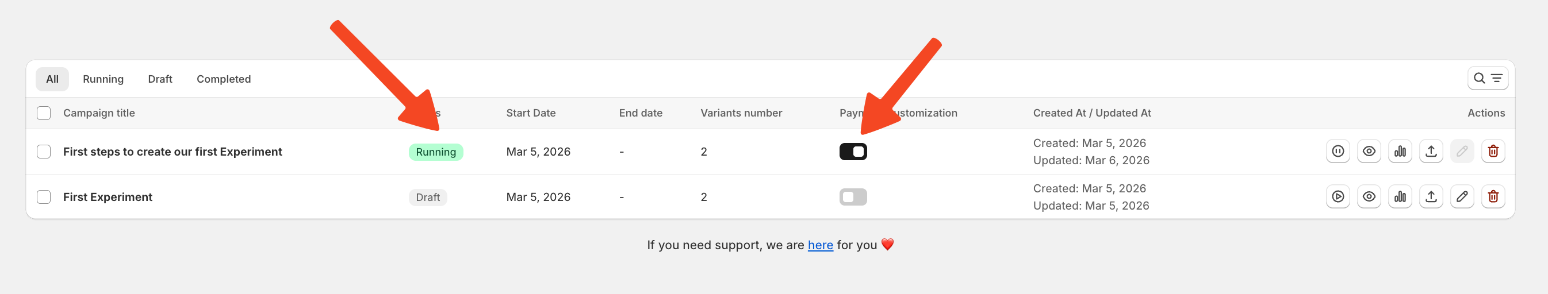Open analytics chart for 'First Experiment'
The image size is (1548, 294).
click(1400, 196)
